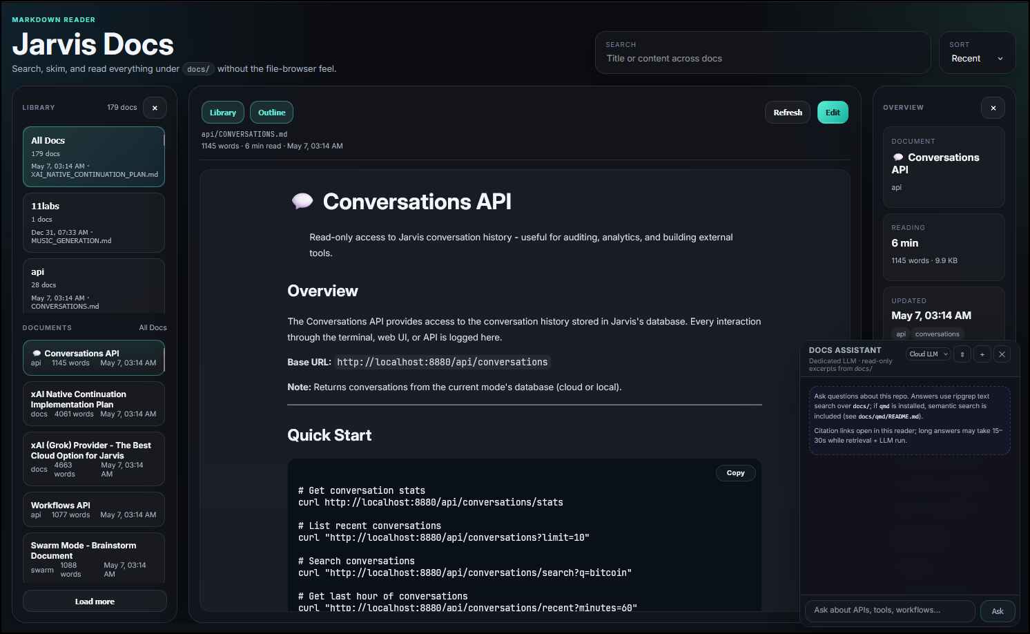The image size is (1030, 634).
Task: Open the Cloud LLM model dropdown
Action: tap(929, 354)
